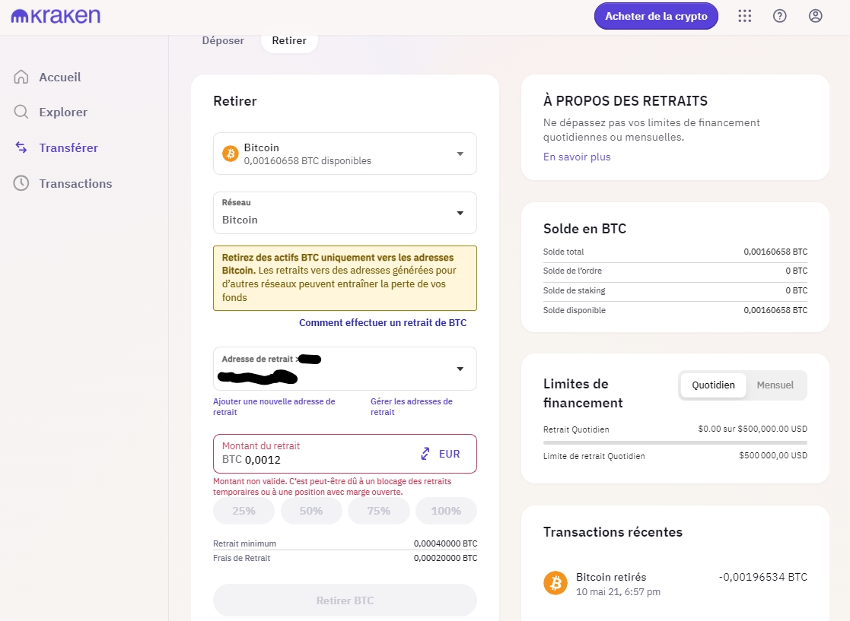Viewport: 850px width, 621px height.
Task: Click the Explorer magnifier icon
Action: coord(21,112)
